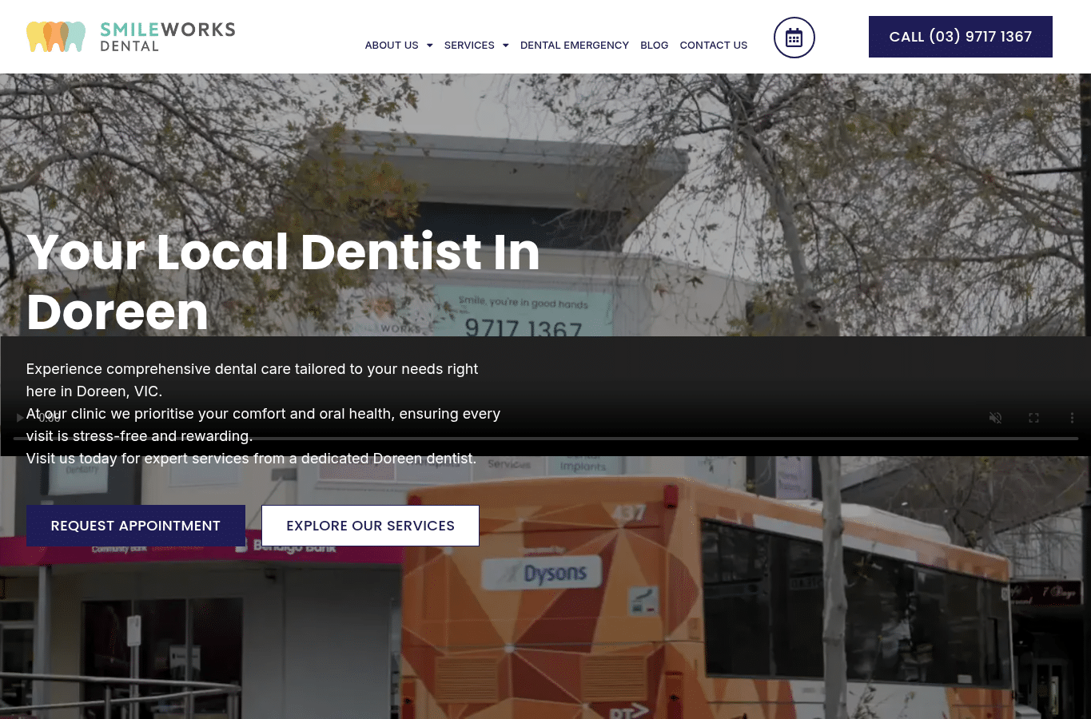
Task: Open video more options menu
Action: point(1072,418)
